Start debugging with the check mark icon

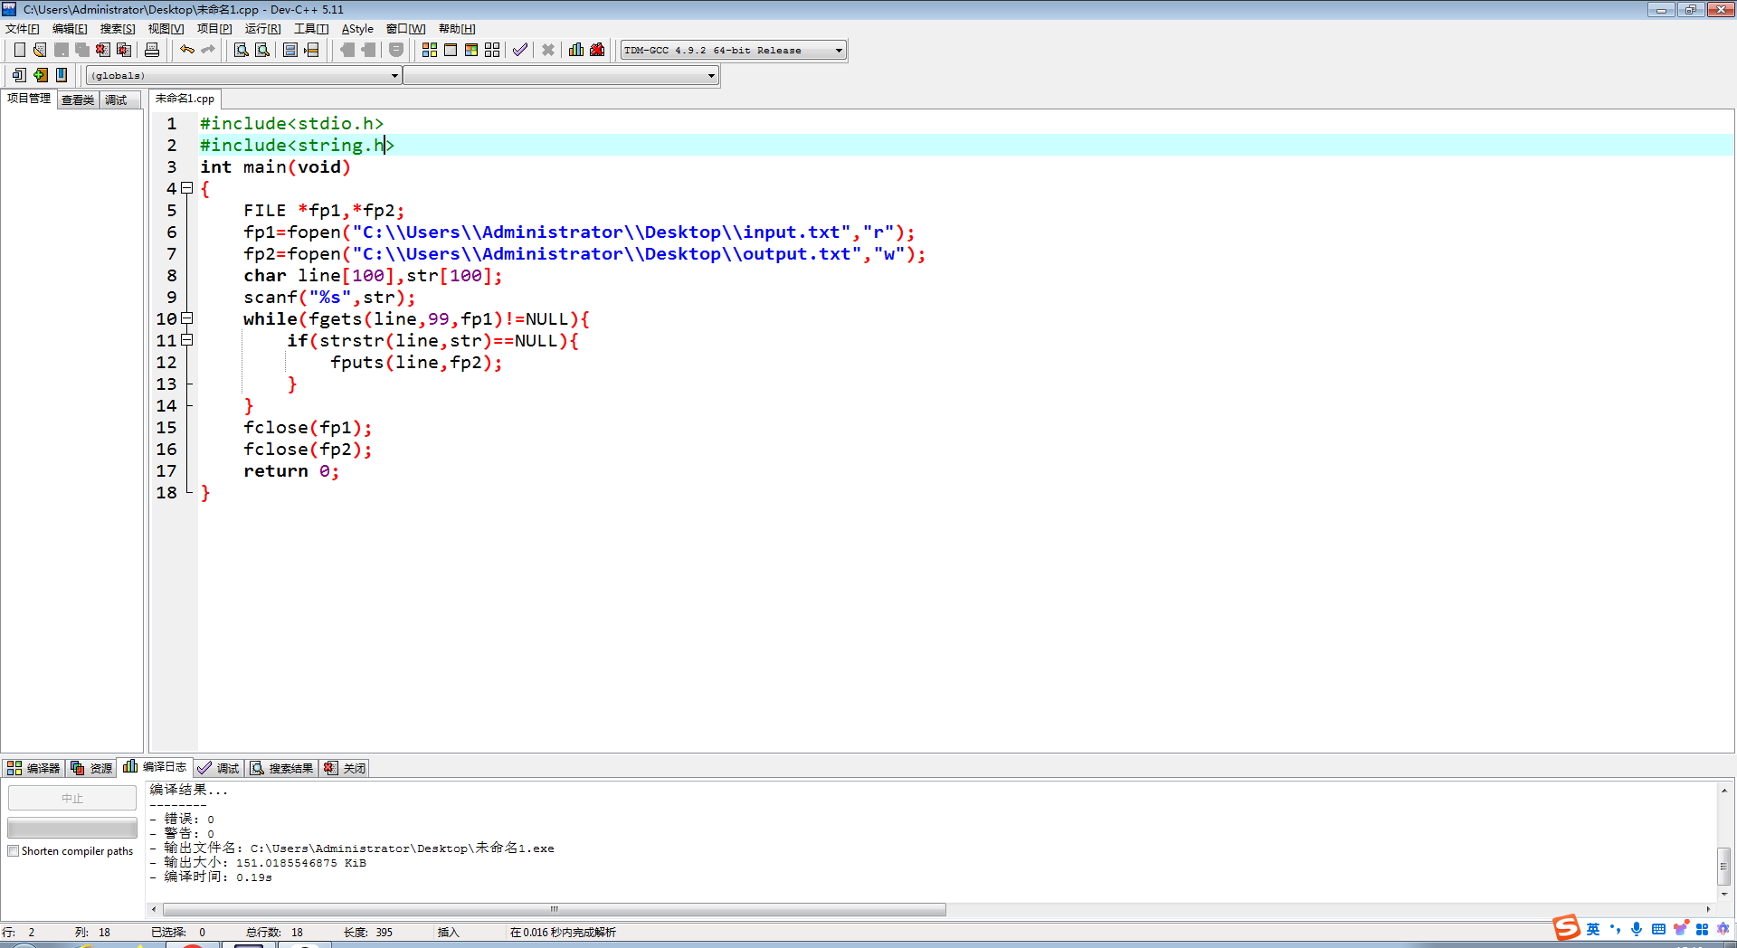(x=520, y=50)
